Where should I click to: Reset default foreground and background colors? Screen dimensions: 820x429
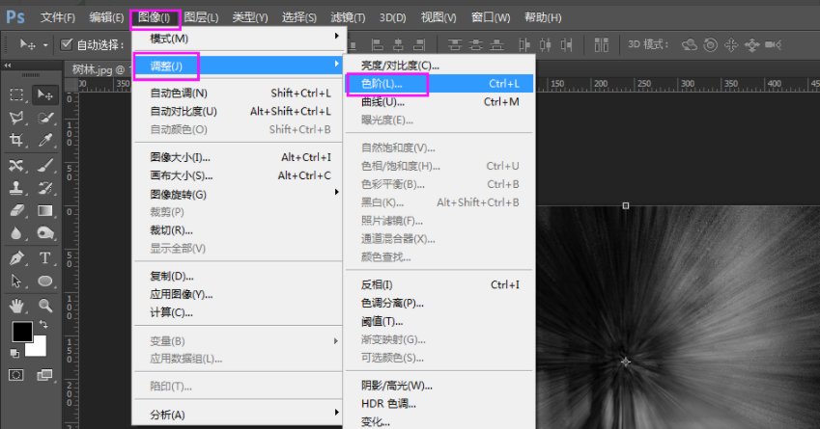(14, 354)
